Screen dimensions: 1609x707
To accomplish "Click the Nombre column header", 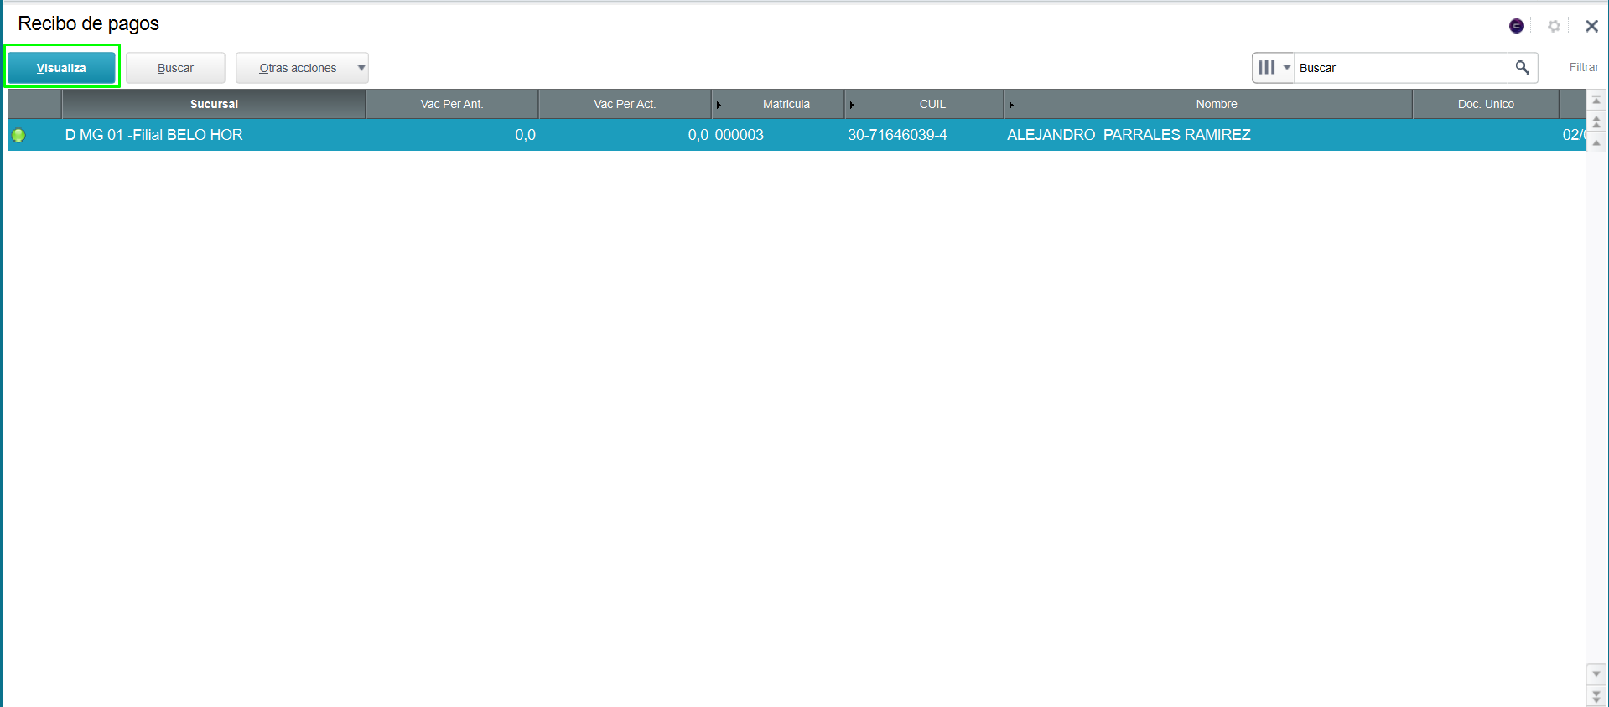I will (x=1208, y=104).
